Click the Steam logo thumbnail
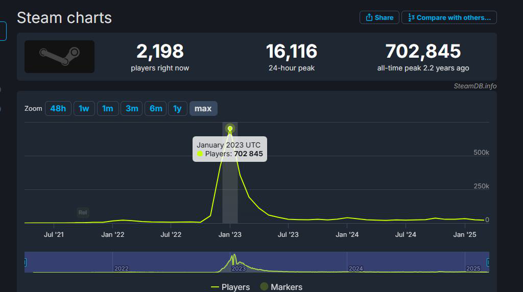The height and width of the screenshot is (292, 523). click(x=59, y=57)
